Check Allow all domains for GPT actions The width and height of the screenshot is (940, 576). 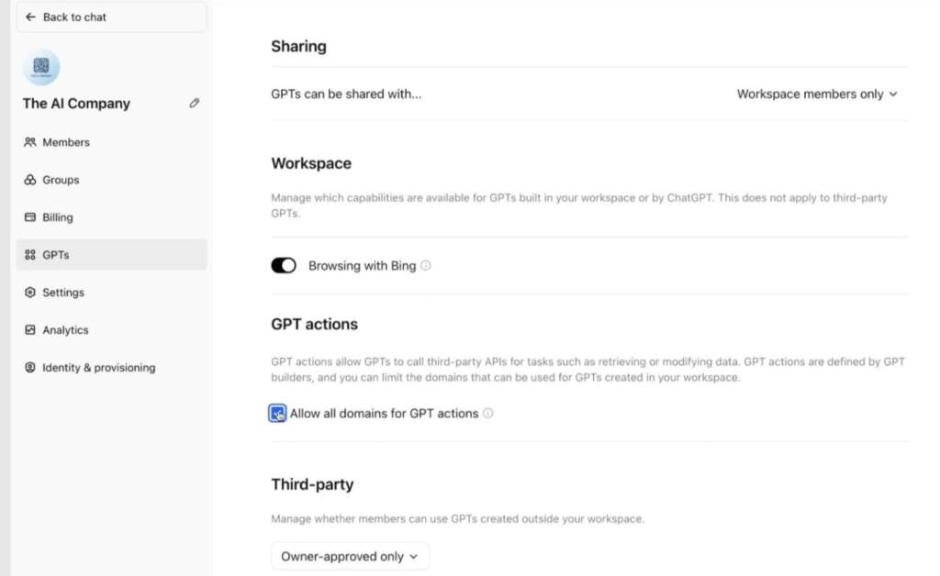(x=277, y=413)
